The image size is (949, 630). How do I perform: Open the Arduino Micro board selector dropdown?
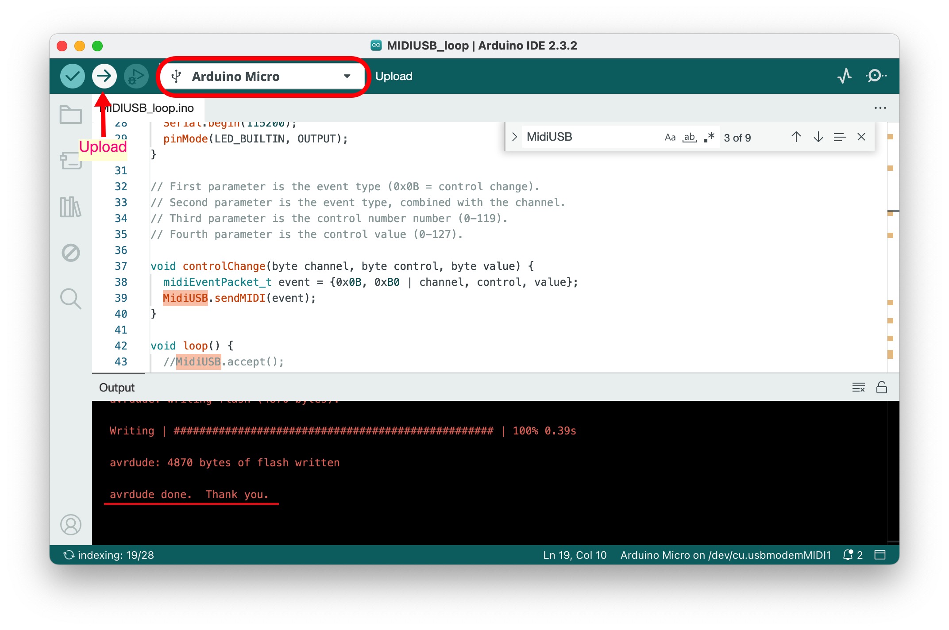coord(262,76)
